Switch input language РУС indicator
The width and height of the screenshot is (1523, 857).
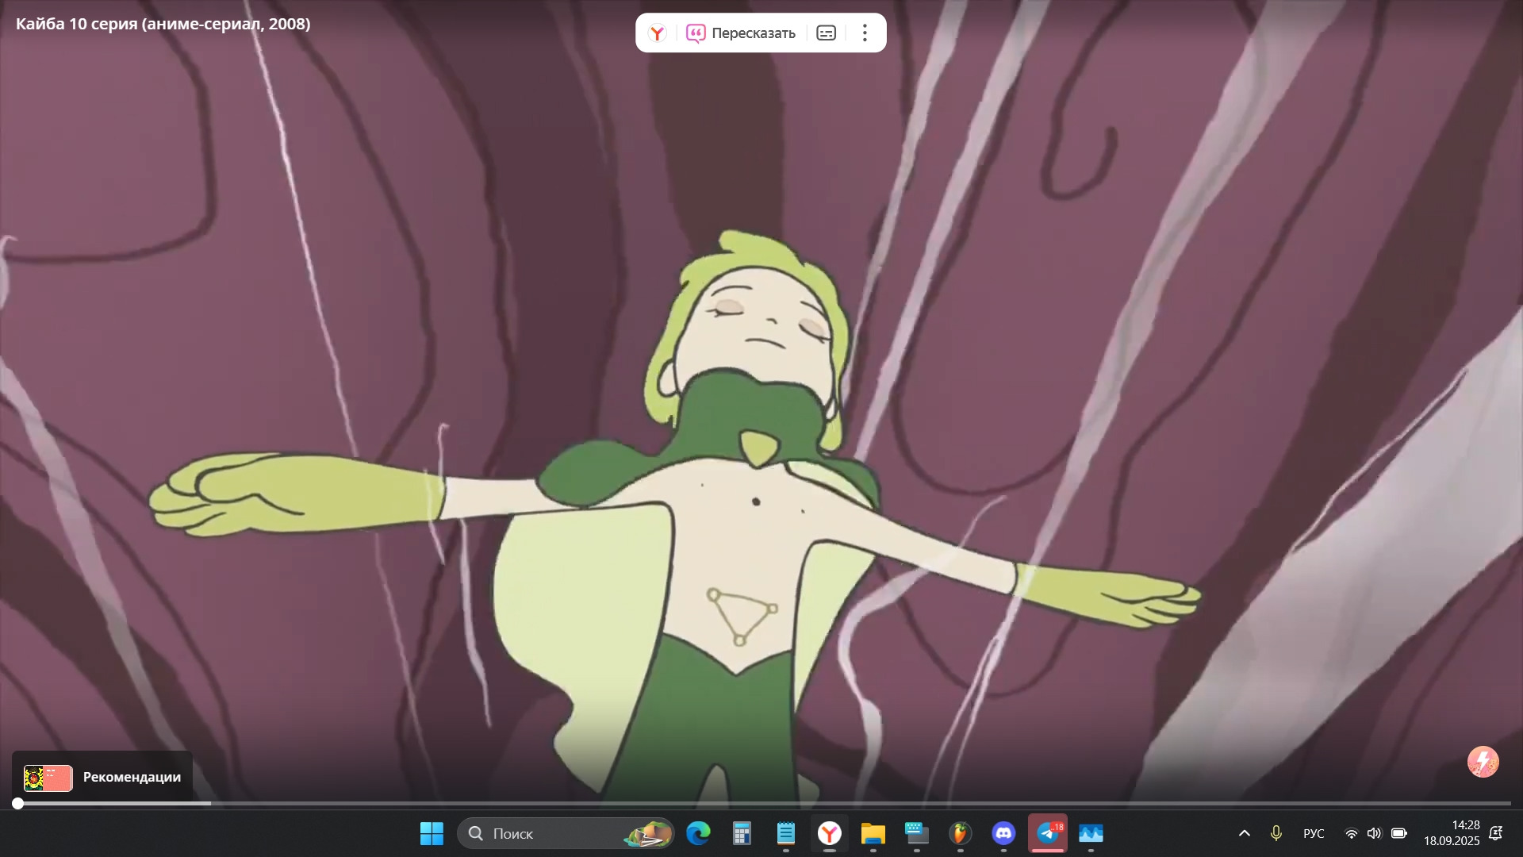[x=1314, y=834]
